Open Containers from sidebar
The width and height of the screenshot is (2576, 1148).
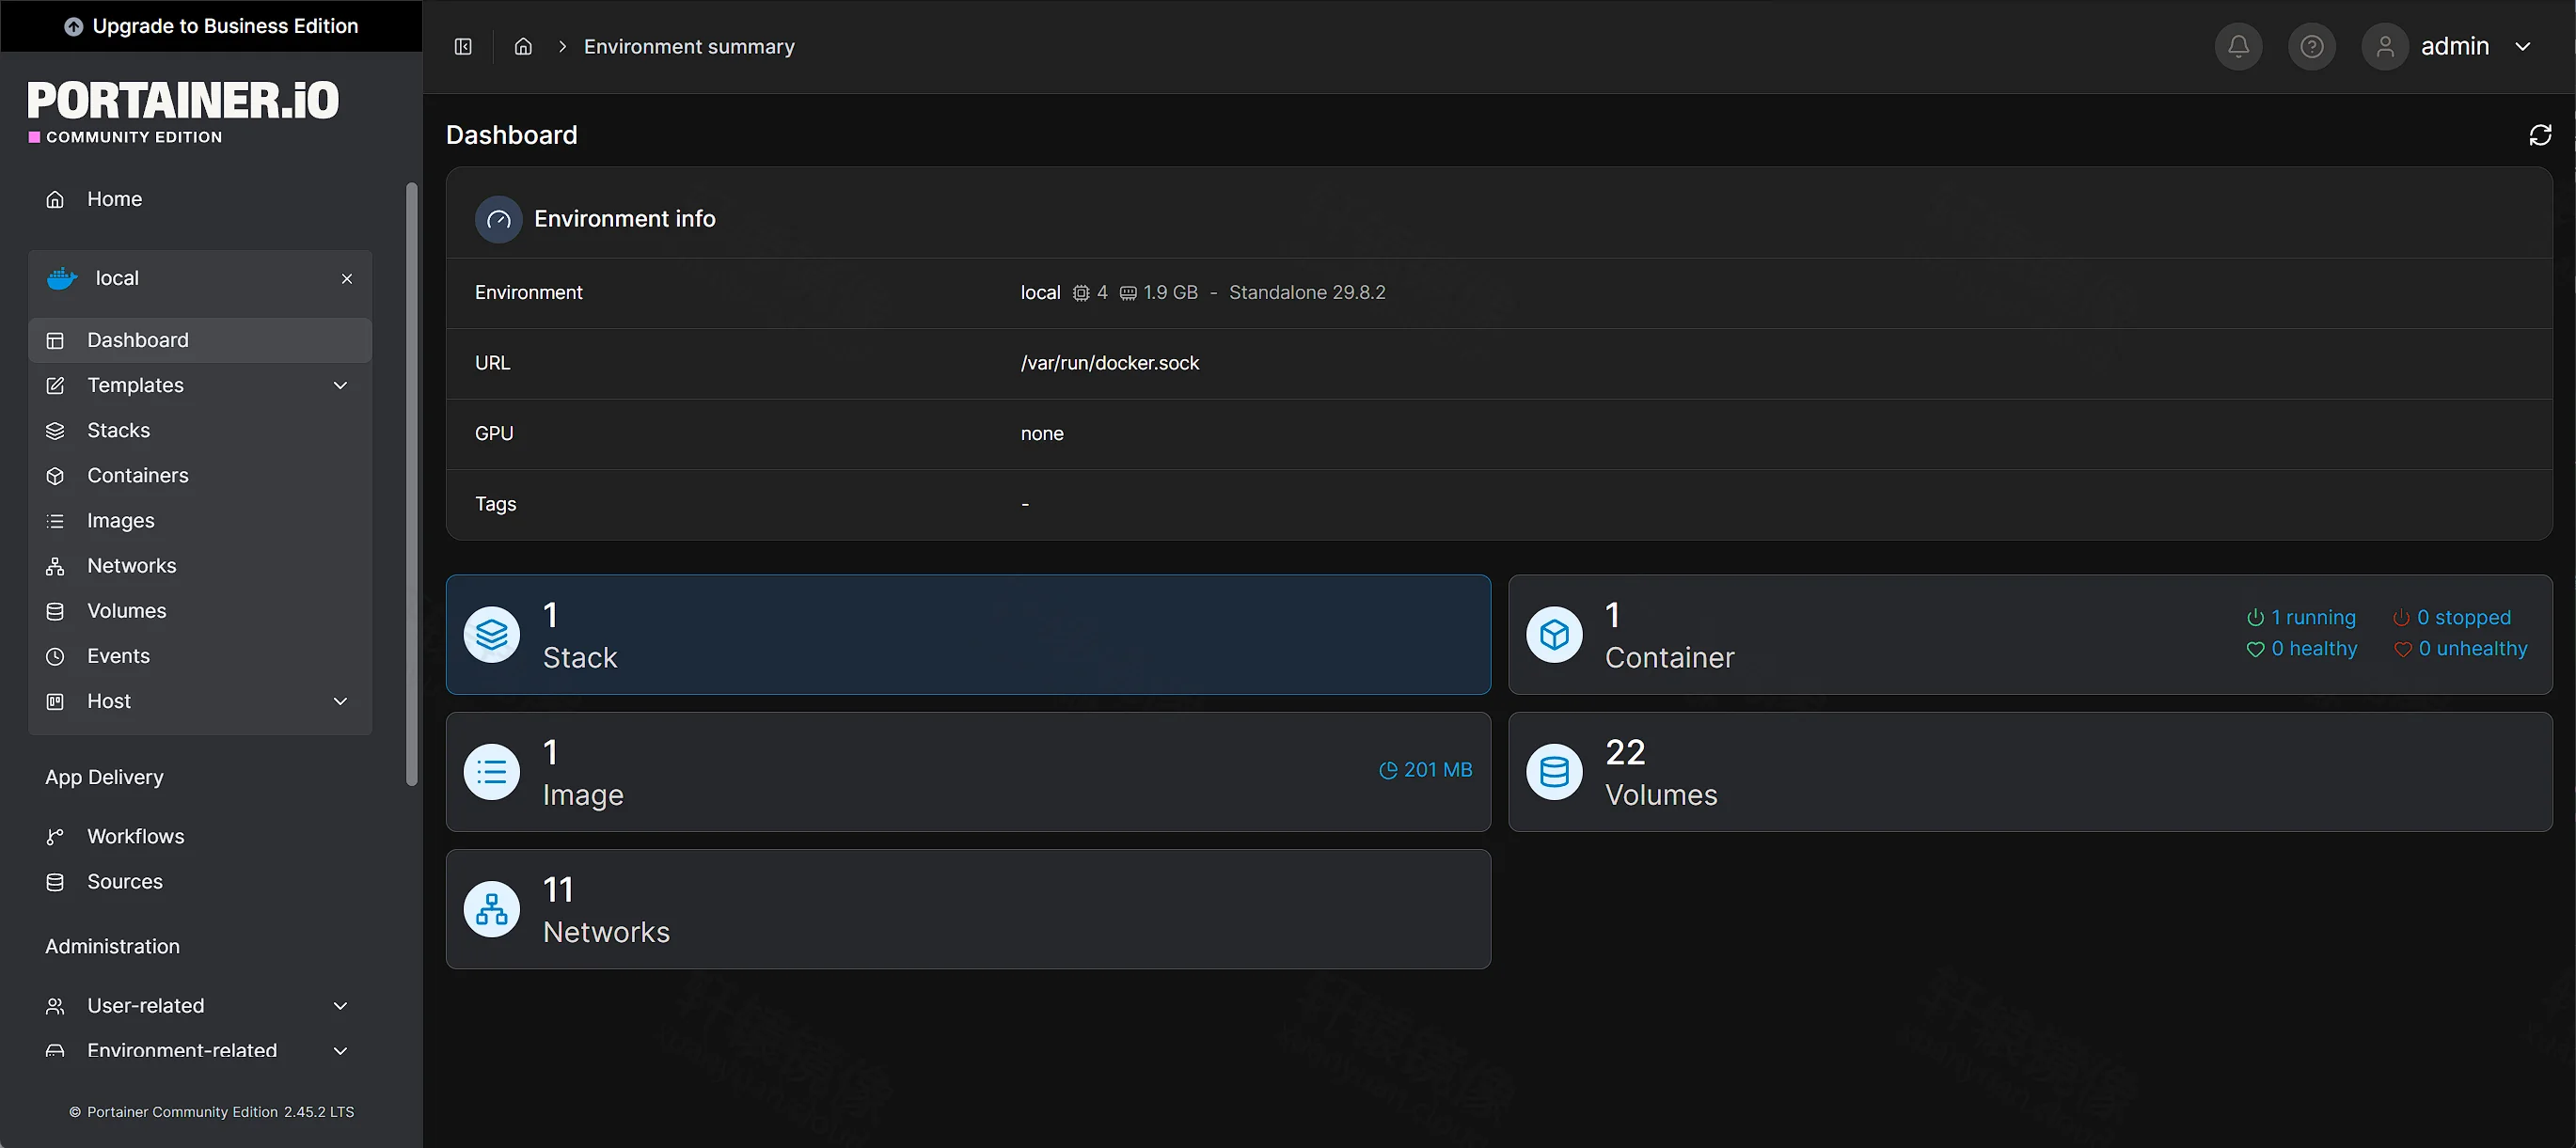200,475
